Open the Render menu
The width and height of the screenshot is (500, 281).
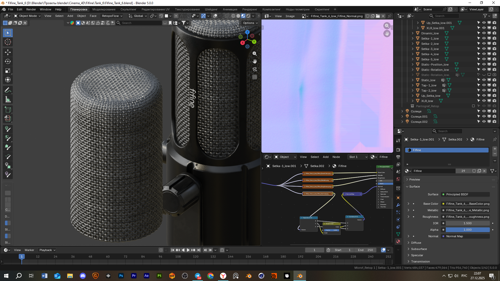tap(31, 9)
